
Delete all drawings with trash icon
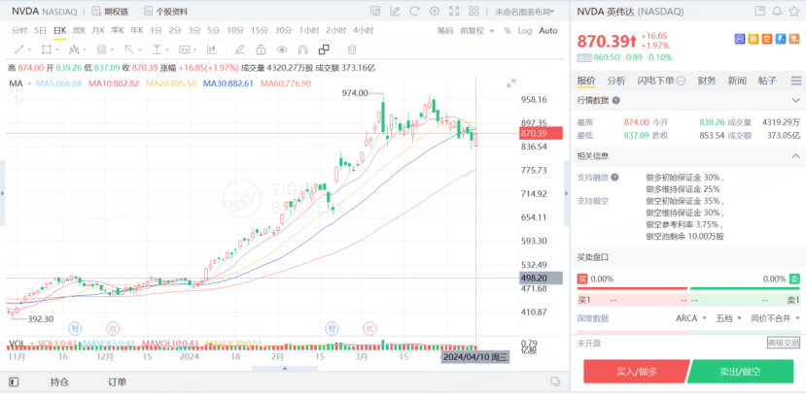pyautogui.click(x=352, y=49)
